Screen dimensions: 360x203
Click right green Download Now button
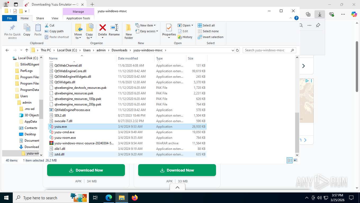[177, 170]
